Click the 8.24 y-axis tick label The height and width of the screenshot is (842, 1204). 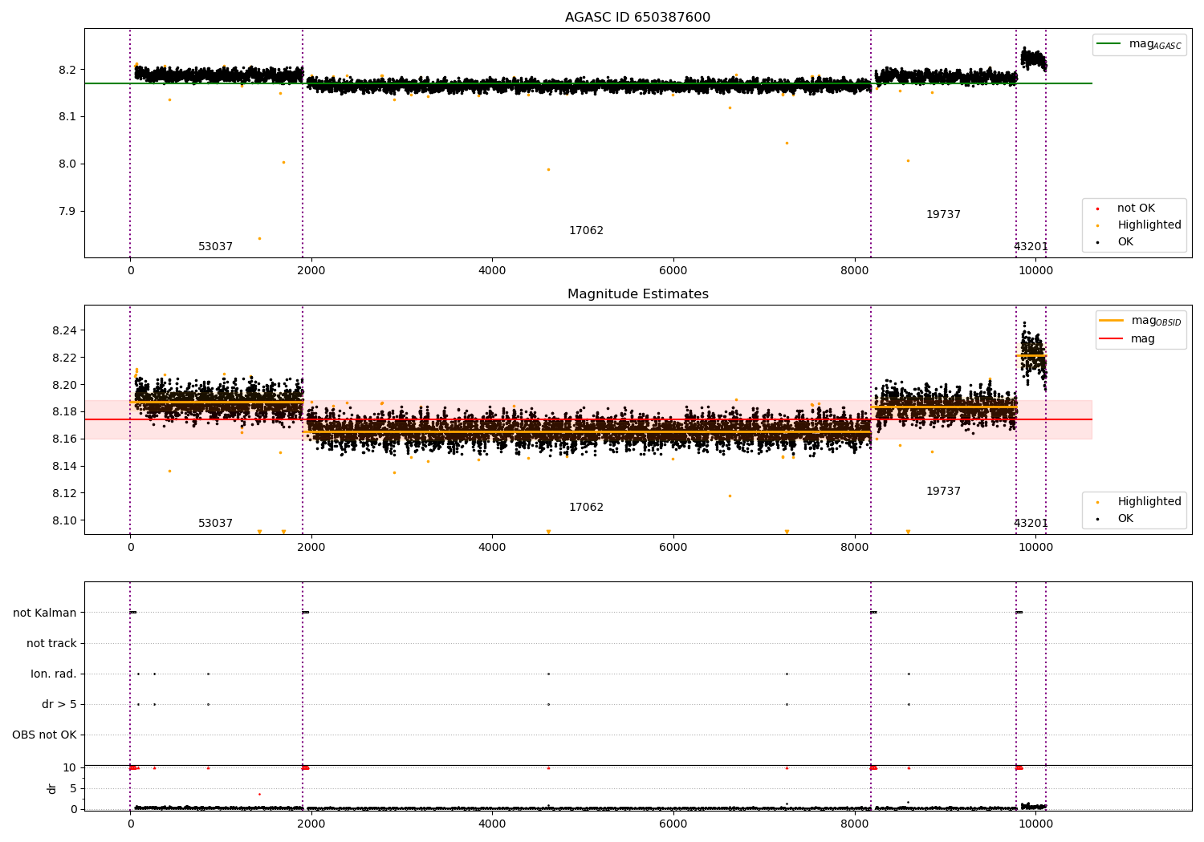pyautogui.click(x=65, y=330)
